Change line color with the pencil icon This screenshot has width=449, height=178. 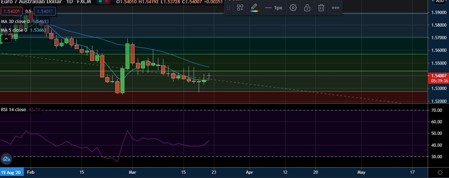[x=254, y=8]
